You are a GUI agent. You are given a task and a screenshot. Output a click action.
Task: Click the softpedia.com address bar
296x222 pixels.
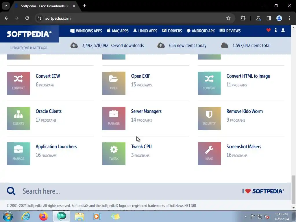coord(132,18)
